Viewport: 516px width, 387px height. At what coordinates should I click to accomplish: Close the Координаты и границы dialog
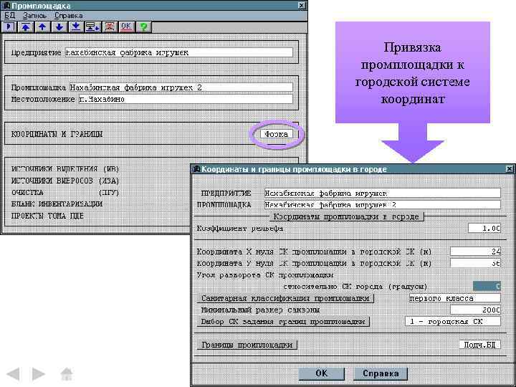coord(509,169)
